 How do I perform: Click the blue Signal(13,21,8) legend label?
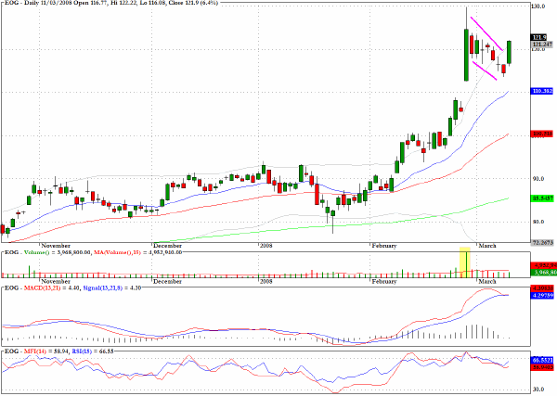(103, 288)
